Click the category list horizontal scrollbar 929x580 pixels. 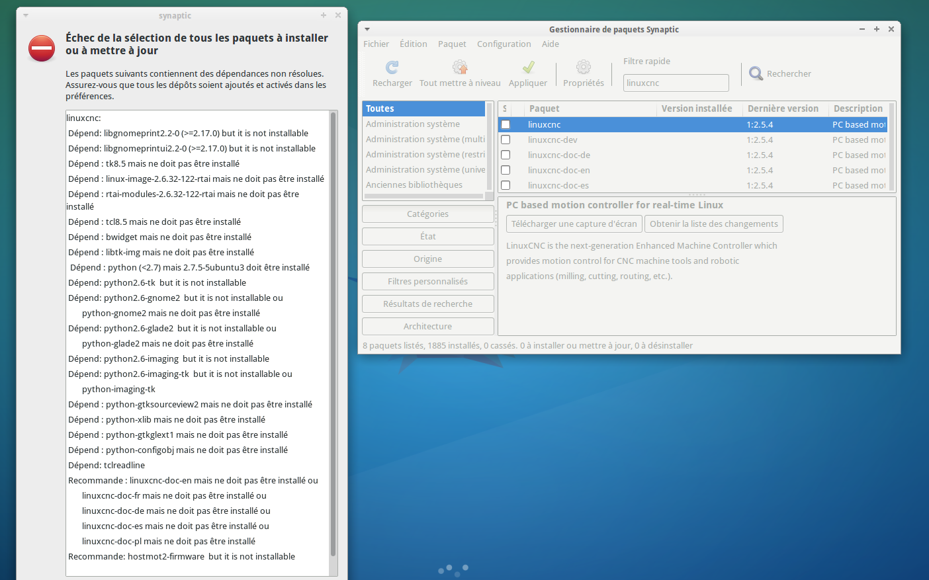click(x=423, y=196)
